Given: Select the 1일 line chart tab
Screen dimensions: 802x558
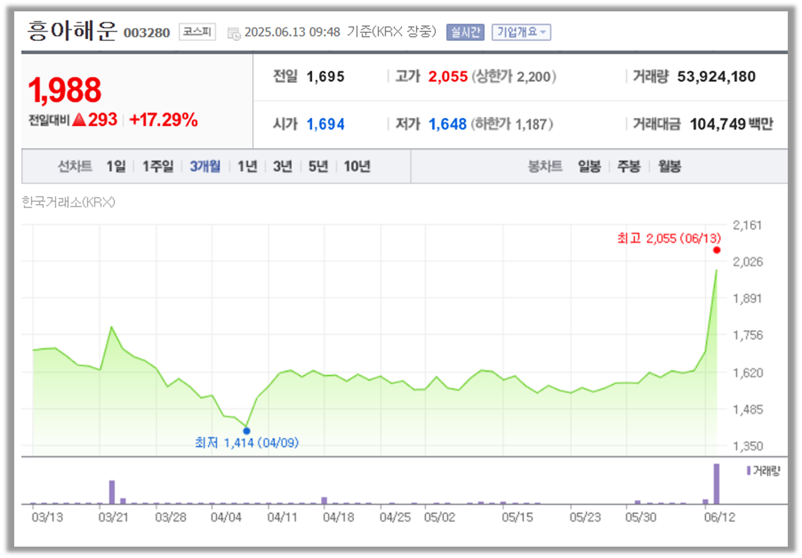Looking at the screenshot, I should pos(116,166).
